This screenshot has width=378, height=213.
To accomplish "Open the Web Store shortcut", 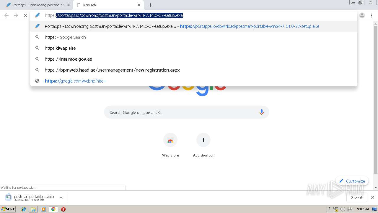I will pos(170,145).
